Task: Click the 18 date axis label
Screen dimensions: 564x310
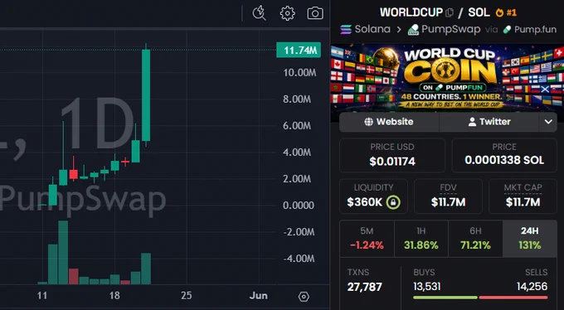Action: coord(114,296)
